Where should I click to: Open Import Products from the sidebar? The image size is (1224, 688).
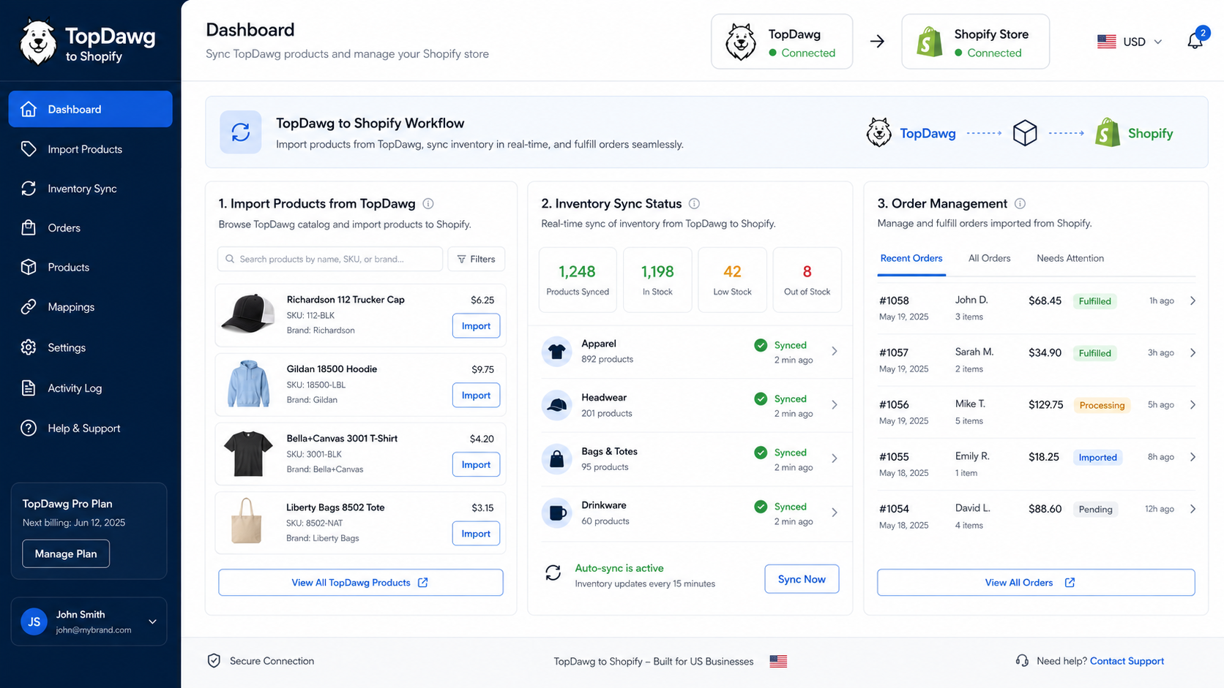90,149
